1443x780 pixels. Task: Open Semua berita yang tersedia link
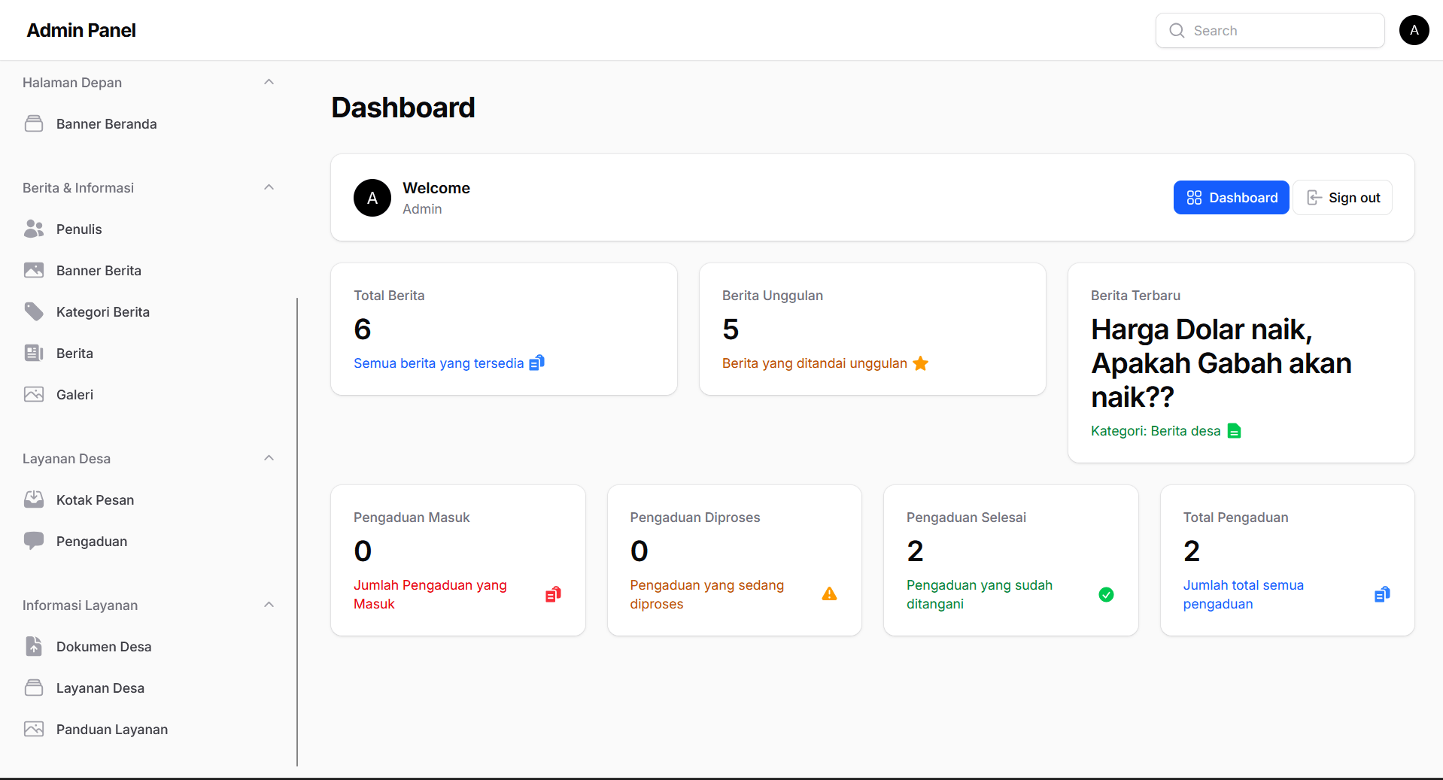coord(439,363)
